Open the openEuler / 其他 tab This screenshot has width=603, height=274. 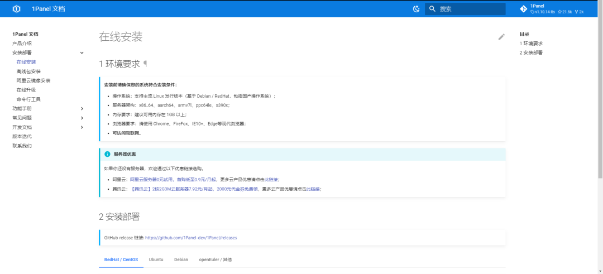tap(215, 259)
